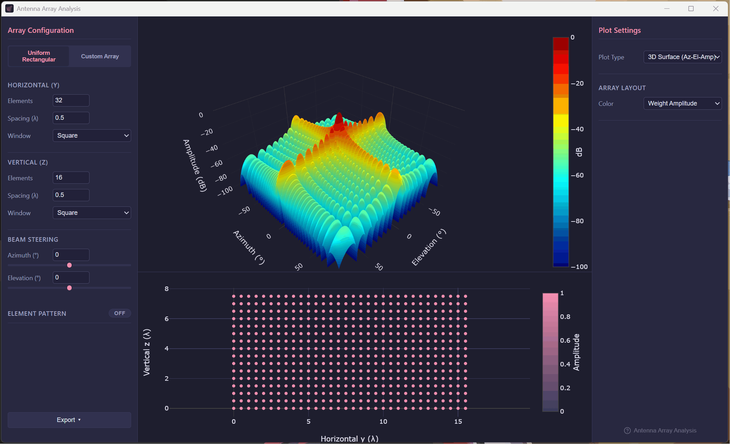Open Plot Type dropdown
Image resolution: width=730 pixels, height=444 pixels.
682,57
